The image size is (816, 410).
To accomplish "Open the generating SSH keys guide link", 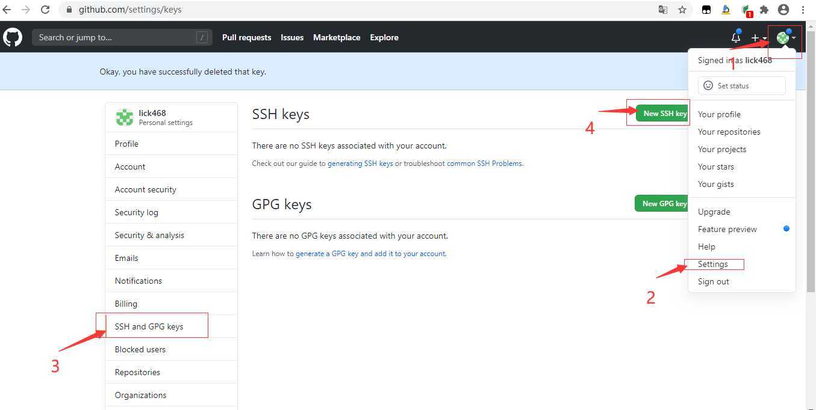I will [x=360, y=164].
